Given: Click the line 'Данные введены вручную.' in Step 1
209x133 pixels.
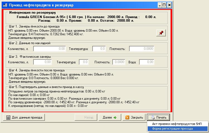Looking at the screenshot, I should [x=27, y=38].
